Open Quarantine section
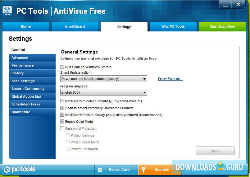The height and width of the screenshot is (177, 250). [x=32, y=112]
